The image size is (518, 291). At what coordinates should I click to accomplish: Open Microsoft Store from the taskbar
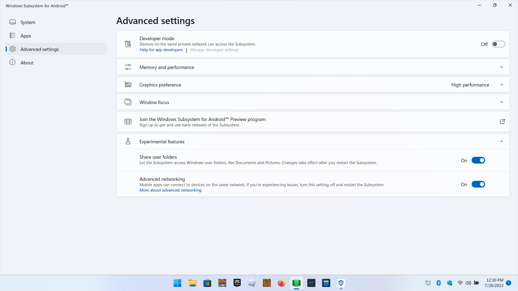click(207, 283)
